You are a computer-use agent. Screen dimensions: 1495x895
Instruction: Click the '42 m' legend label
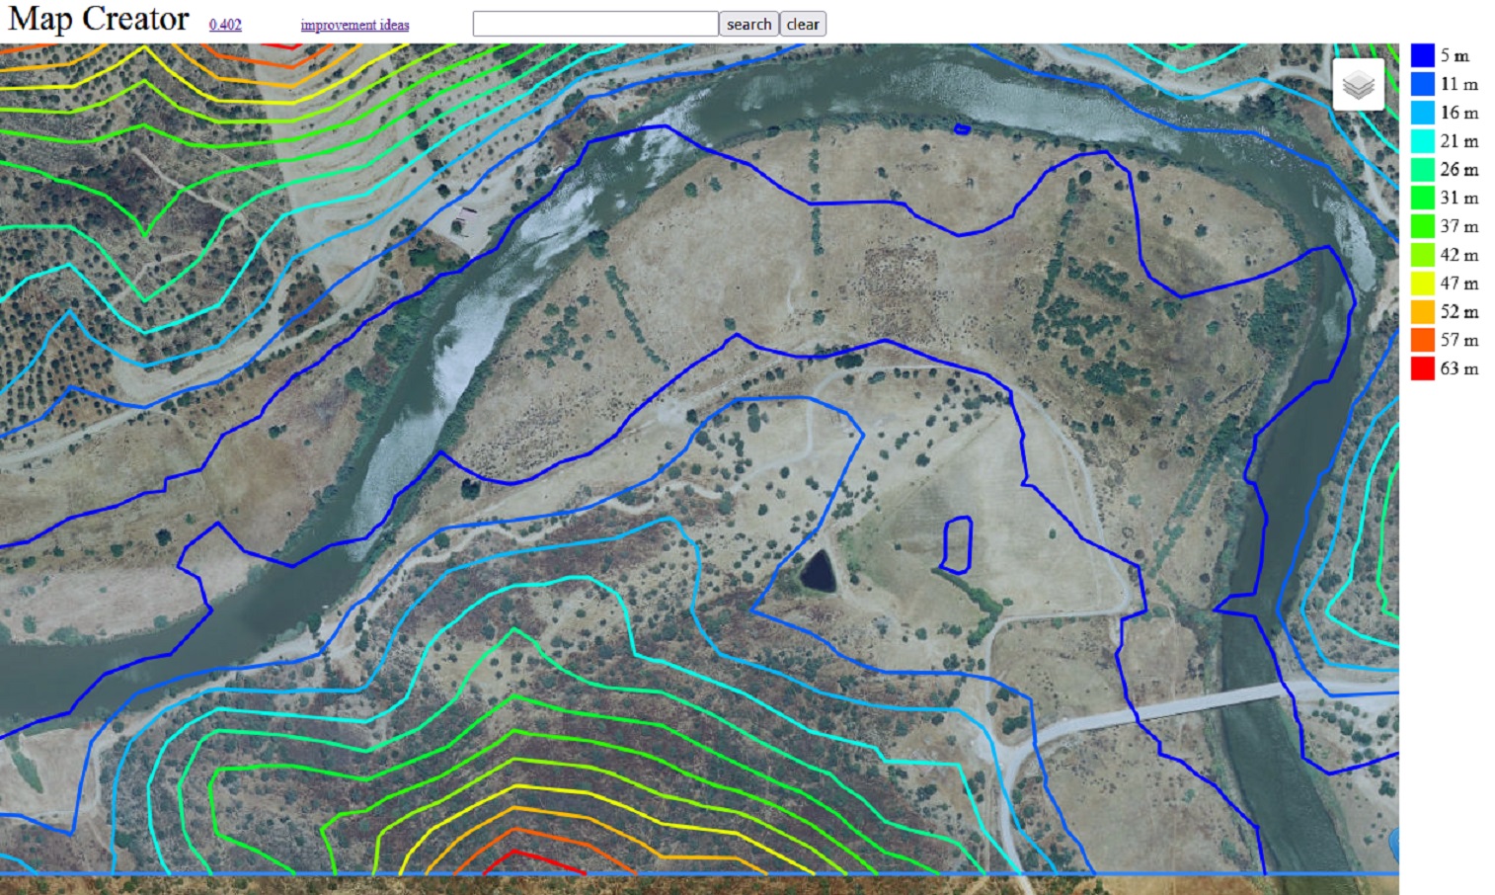coord(1459,255)
